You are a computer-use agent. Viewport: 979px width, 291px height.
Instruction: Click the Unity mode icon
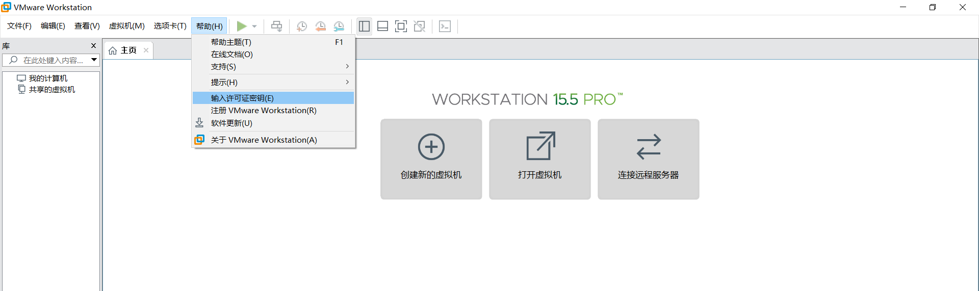420,26
